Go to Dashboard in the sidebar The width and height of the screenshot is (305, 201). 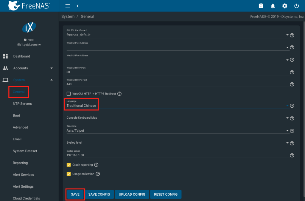(x=21, y=56)
